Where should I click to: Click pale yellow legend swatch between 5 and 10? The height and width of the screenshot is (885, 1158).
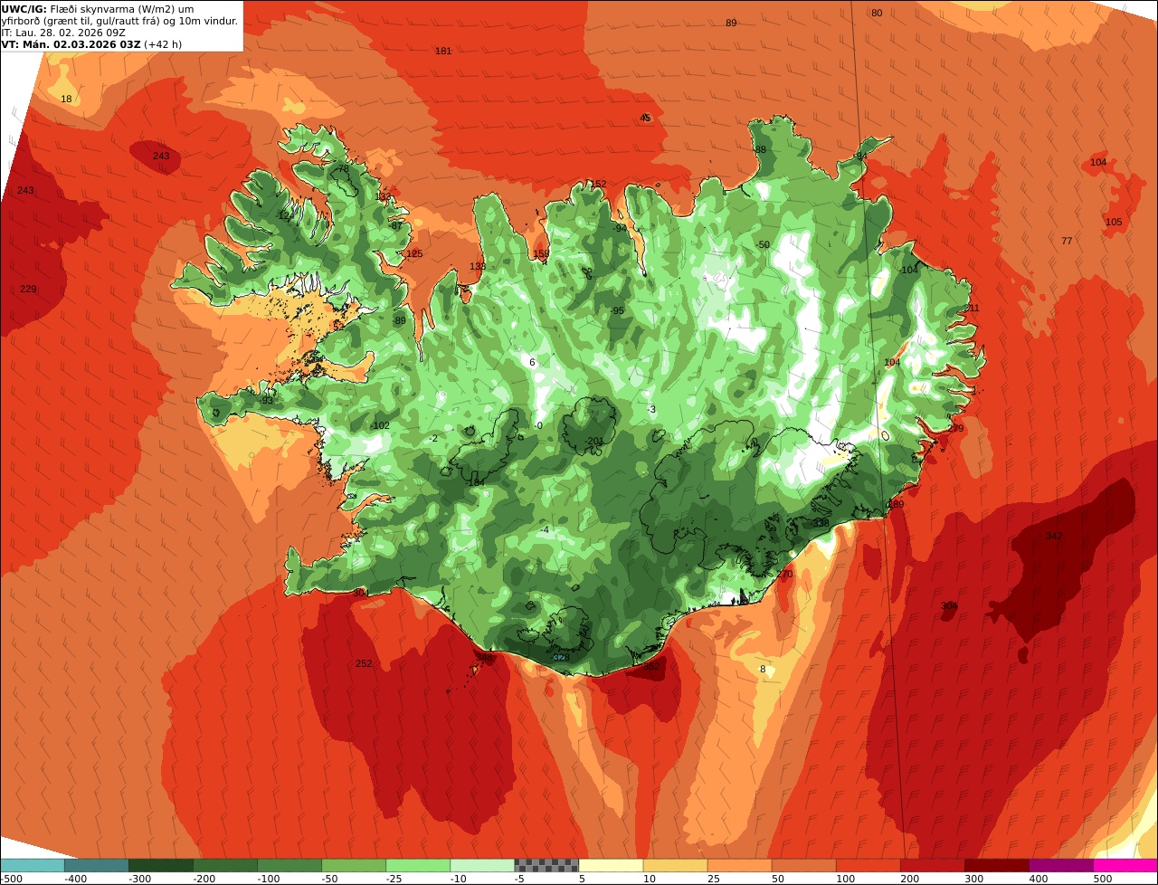coord(610,865)
